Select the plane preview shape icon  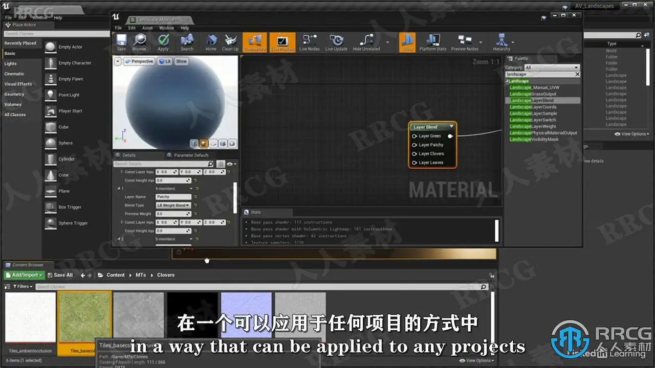pyautogui.click(x=213, y=144)
